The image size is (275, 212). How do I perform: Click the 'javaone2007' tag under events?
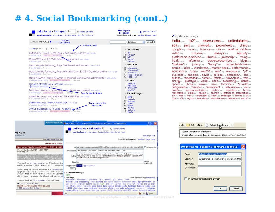[132, 88]
